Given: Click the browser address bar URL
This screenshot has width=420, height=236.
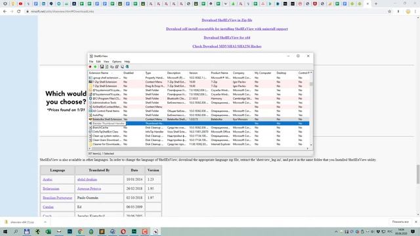Looking at the screenshot, I should [62, 12].
